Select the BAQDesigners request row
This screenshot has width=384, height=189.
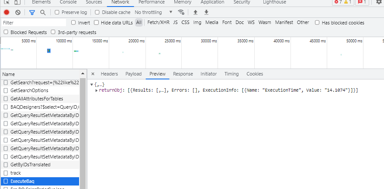click(40, 107)
